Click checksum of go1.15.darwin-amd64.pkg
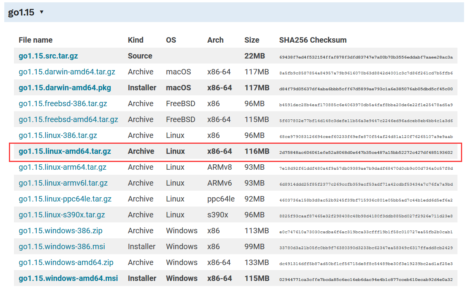 pos(366,89)
